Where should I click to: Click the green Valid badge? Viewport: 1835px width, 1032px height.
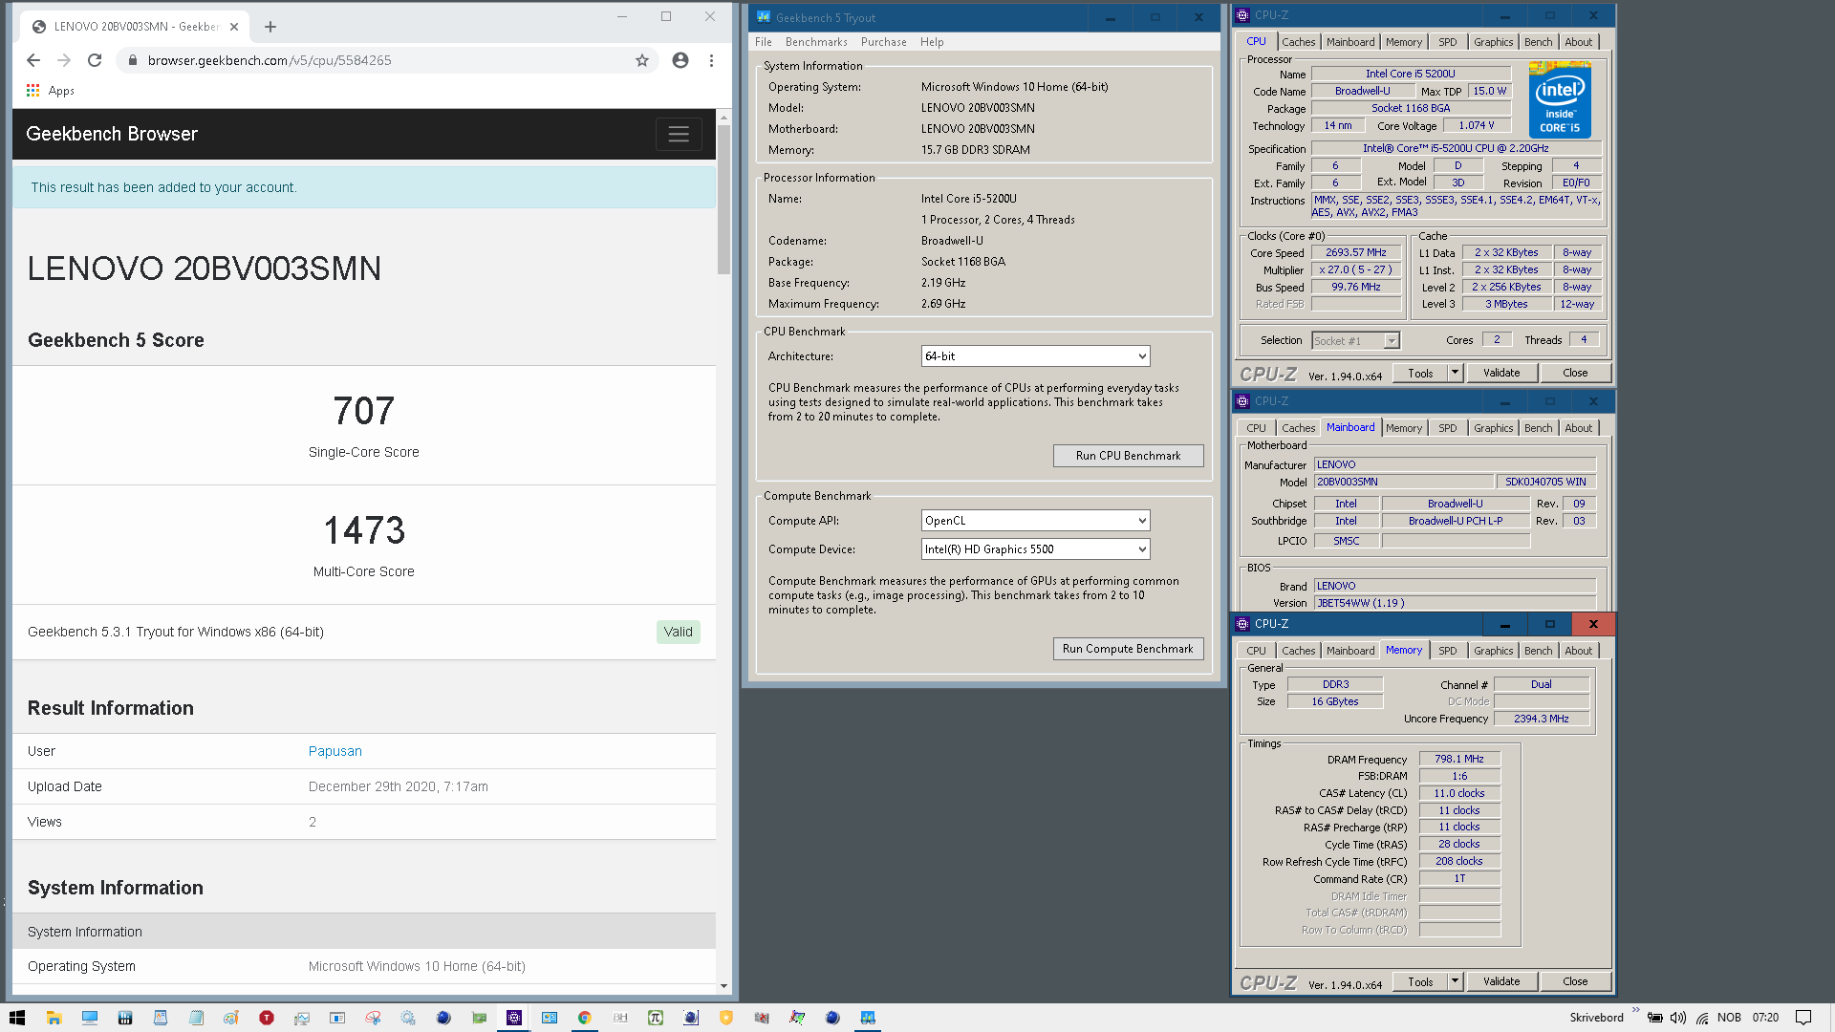(679, 632)
